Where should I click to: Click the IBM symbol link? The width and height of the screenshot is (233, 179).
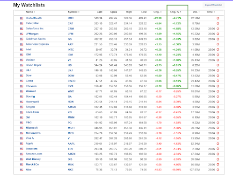(70, 55)
